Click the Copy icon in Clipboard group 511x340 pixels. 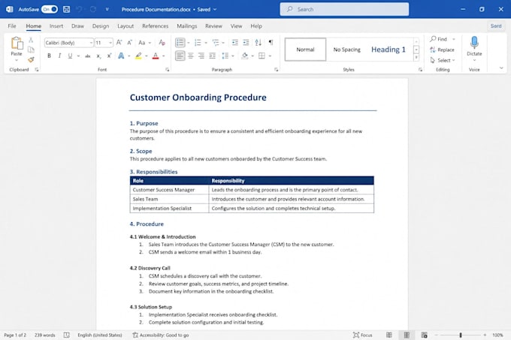(31, 50)
